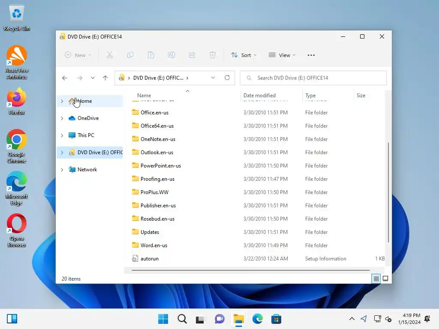The height and width of the screenshot is (329, 439).
Task: Sort by Date modified column header
Action: click(x=259, y=96)
